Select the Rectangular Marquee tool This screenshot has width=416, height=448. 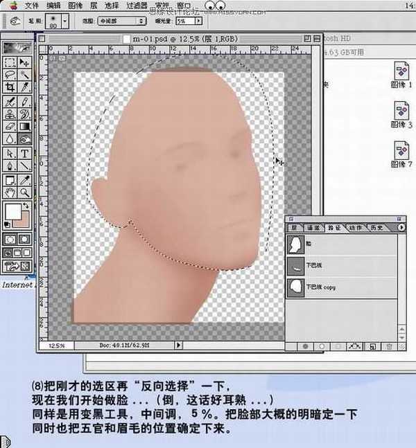pos(10,62)
